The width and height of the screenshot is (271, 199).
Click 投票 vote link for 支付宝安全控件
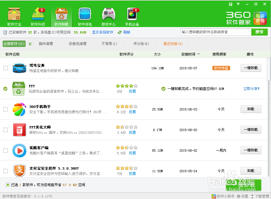(x=132, y=174)
